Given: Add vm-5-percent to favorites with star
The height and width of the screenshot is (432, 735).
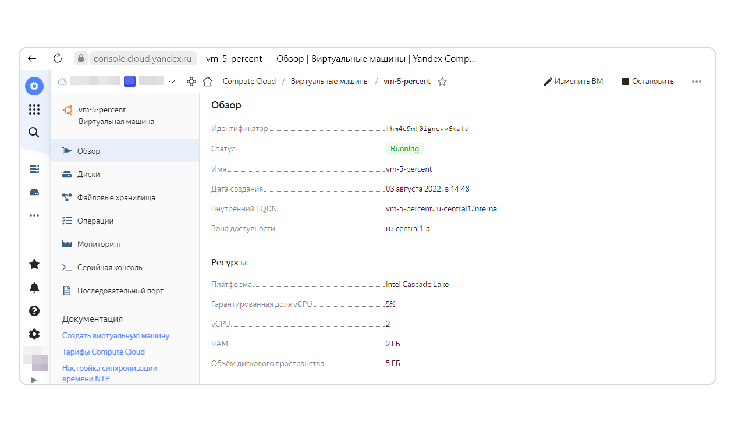Looking at the screenshot, I should tap(442, 82).
